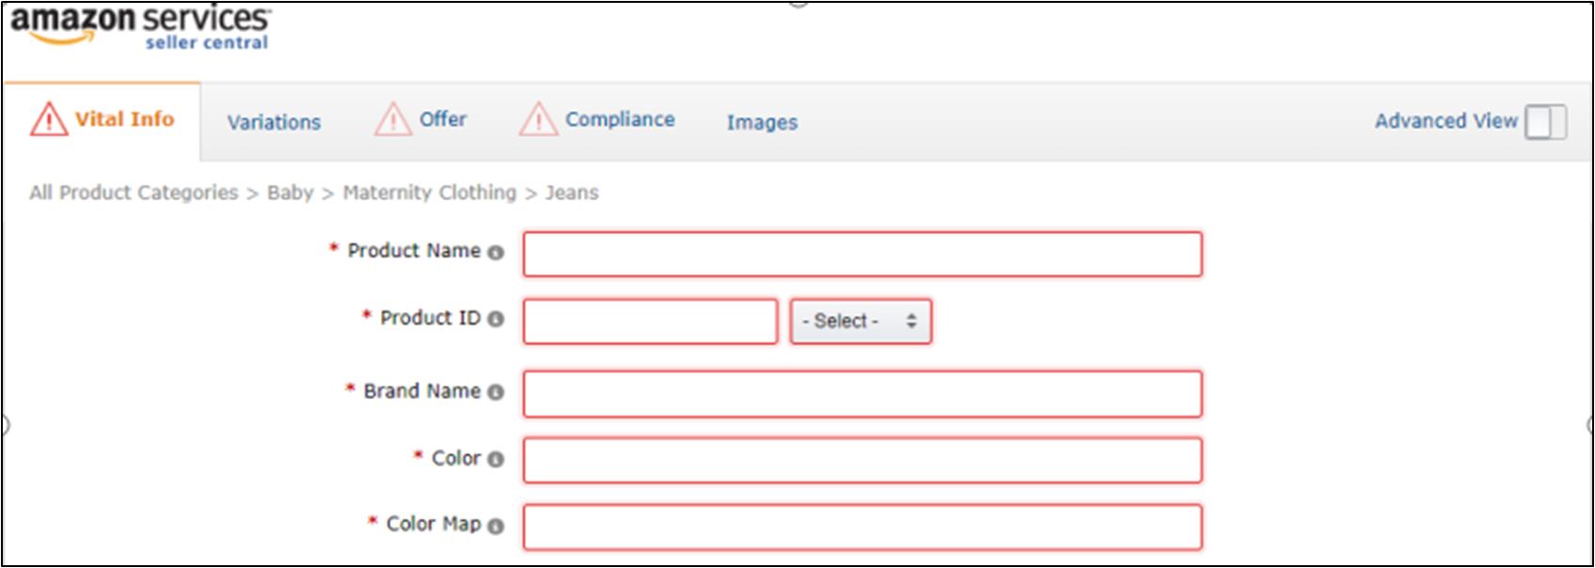The height and width of the screenshot is (568, 1595).
Task: Open the Product ID type Select dropdown
Action: 860,322
